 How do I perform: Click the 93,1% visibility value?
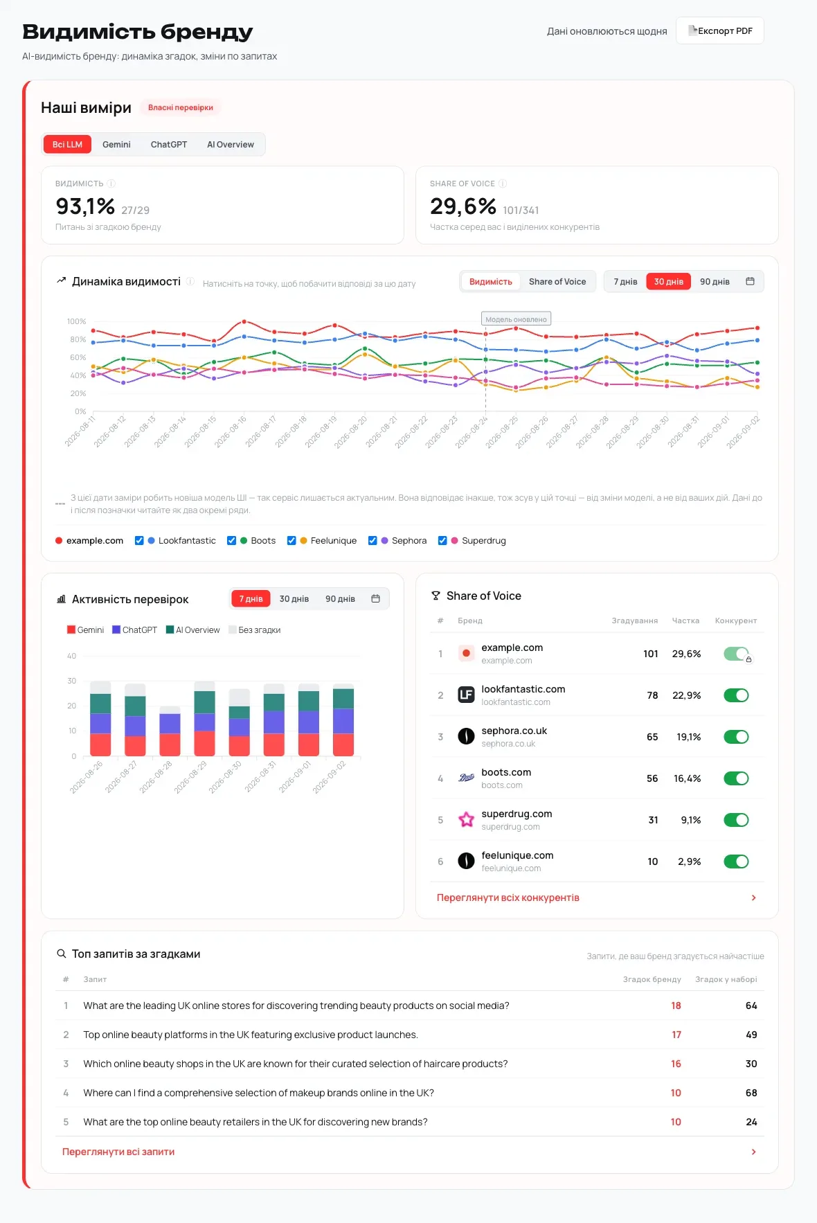tap(85, 206)
